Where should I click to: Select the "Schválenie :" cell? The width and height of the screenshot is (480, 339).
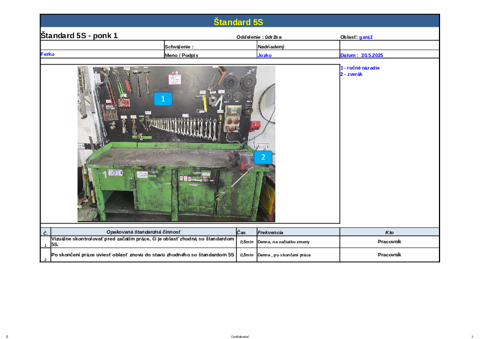[x=180, y=46]
